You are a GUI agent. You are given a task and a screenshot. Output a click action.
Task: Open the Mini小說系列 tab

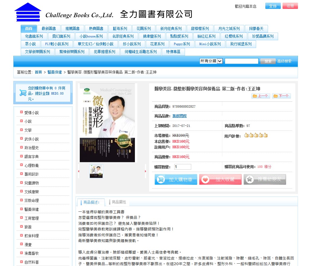pyautogui.click(x=210, y=44)
